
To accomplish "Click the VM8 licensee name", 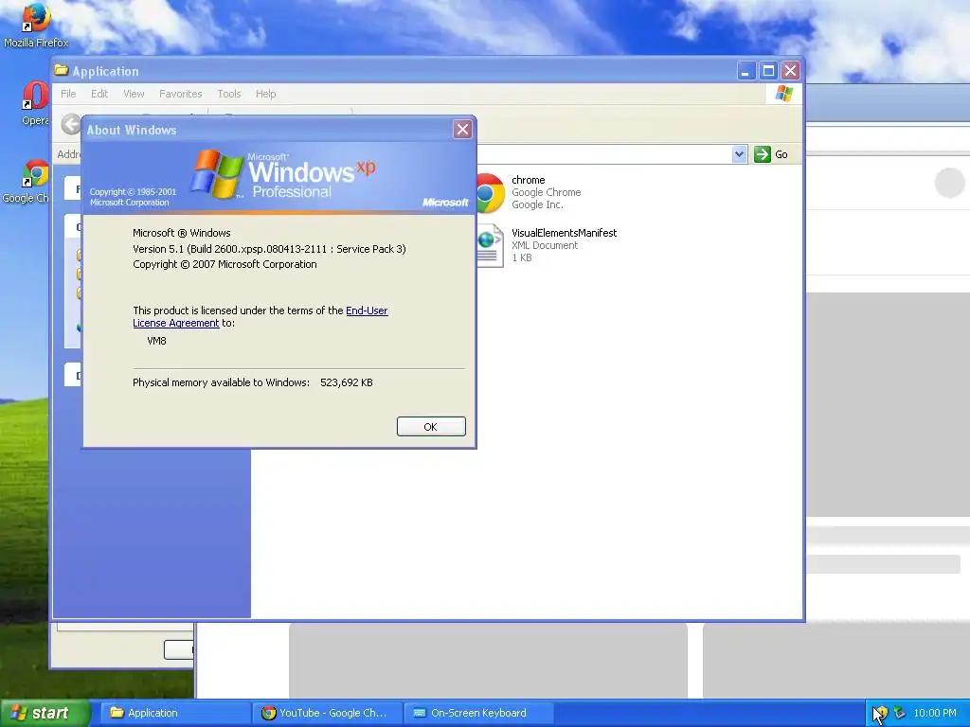I will point(156,341).
